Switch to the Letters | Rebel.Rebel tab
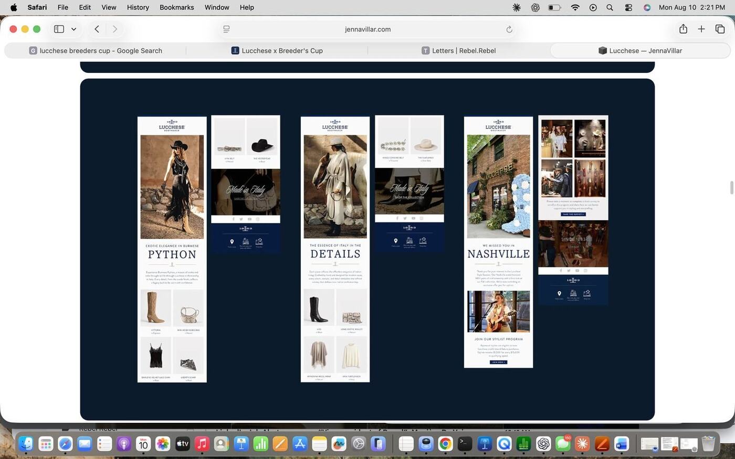 (x=459, y=51)
